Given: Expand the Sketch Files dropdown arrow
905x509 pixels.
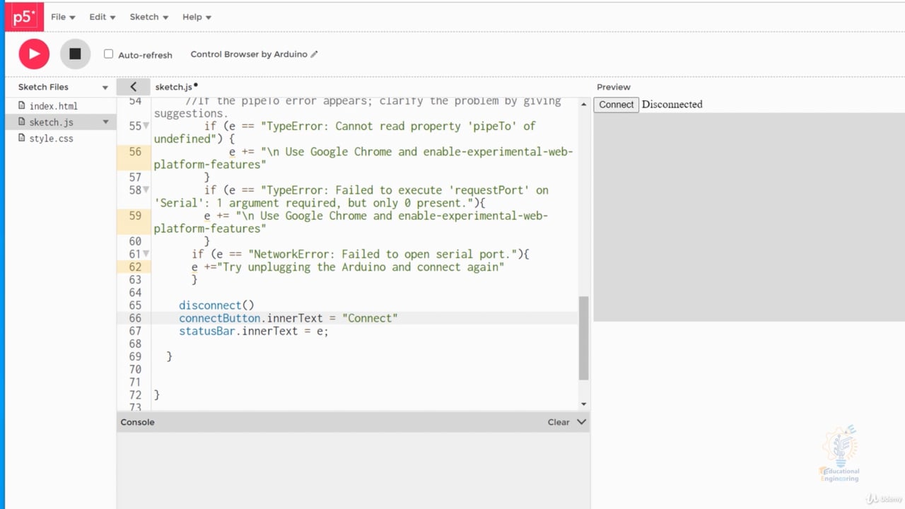Looking at the screenshot, I should pos(105,88).
